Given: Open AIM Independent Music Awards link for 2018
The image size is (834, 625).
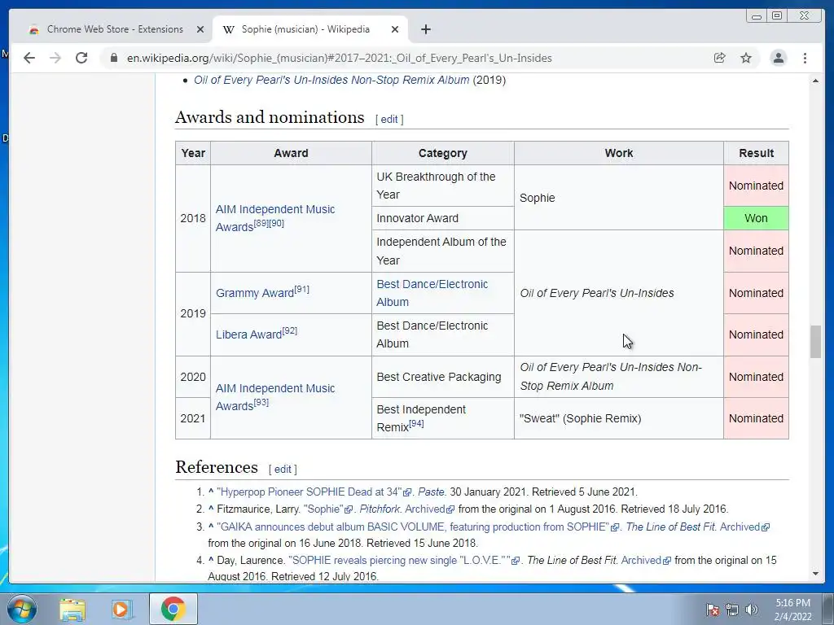Looking at the screenshot, I should point(275,218).
